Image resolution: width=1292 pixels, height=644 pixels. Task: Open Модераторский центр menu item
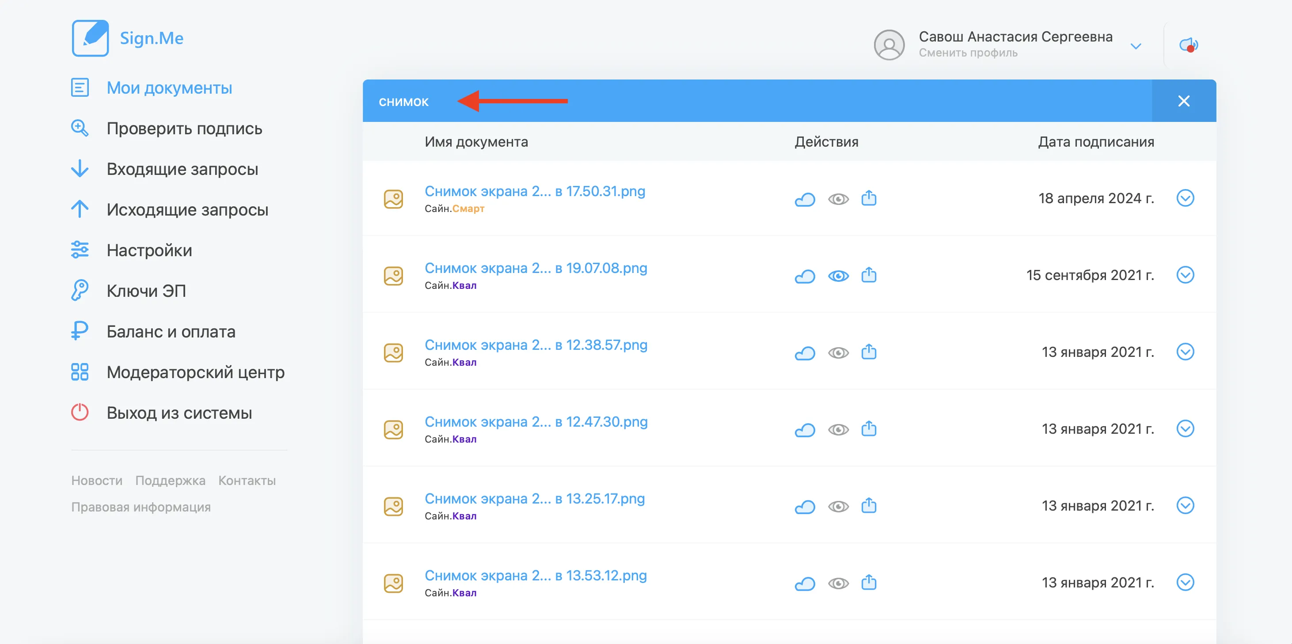(x=195, y=372)
